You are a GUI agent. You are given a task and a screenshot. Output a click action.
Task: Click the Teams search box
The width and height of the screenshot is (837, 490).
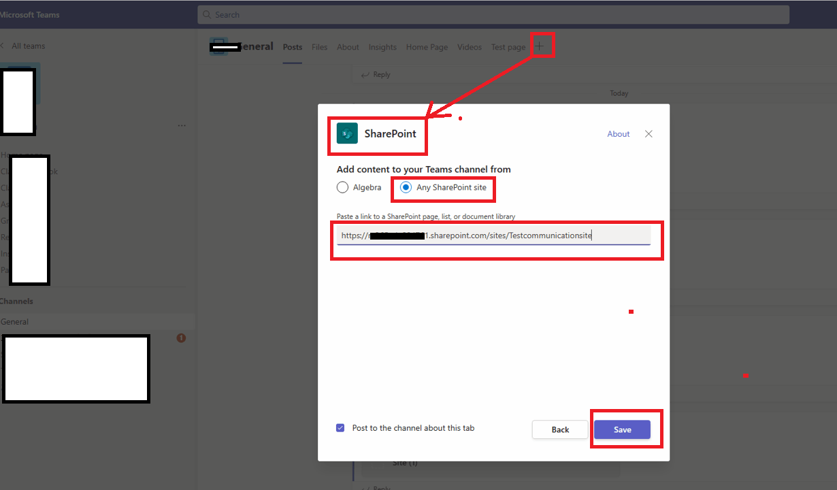coord(493,14)
